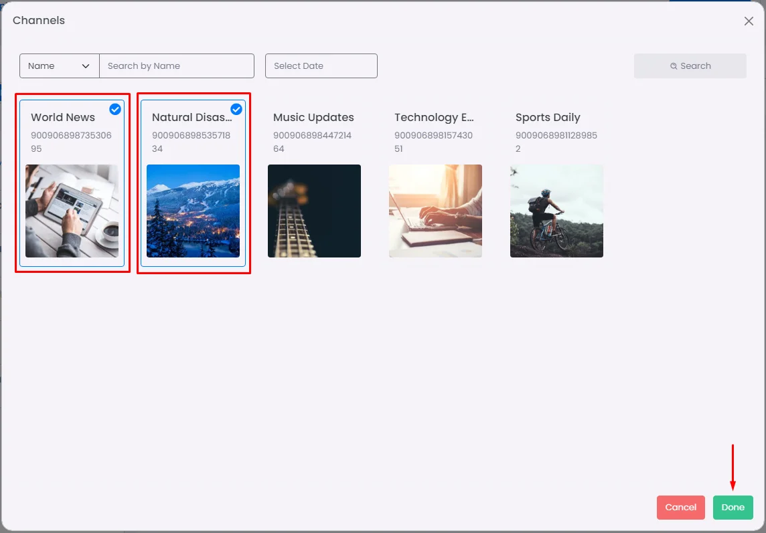
Task: Open the Select Date picker
Action: [321, 66]
